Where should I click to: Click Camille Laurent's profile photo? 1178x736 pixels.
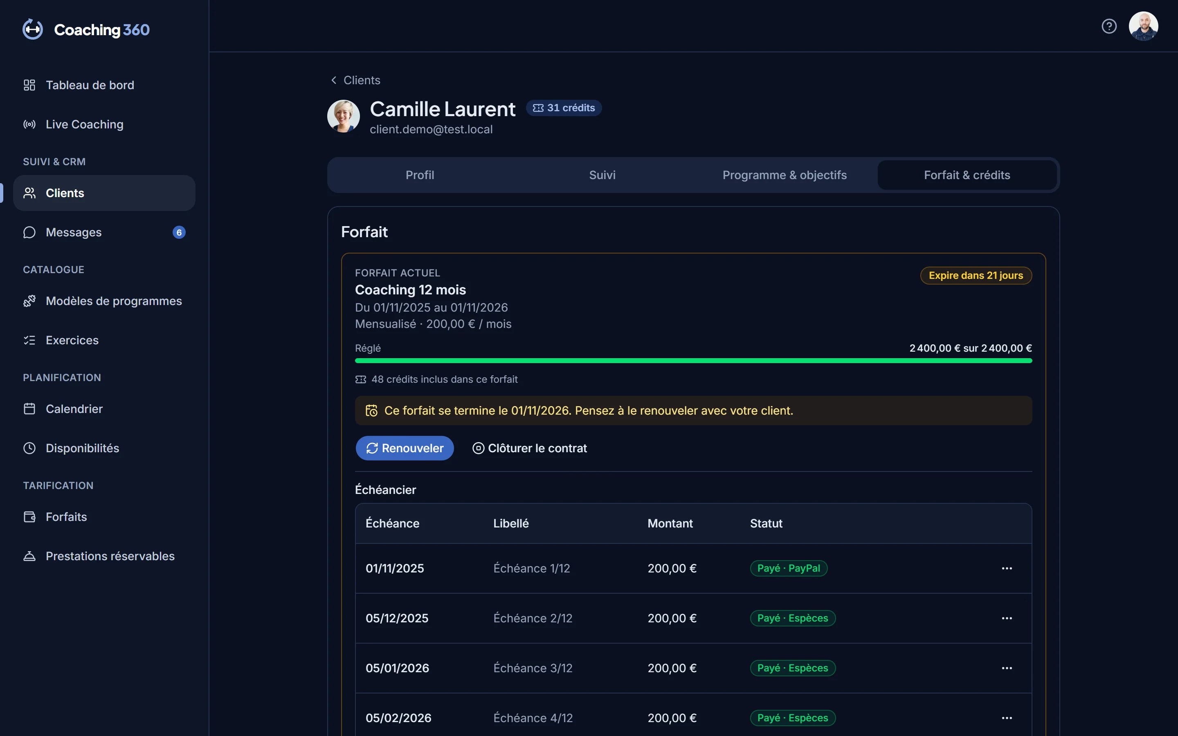coord(344,117)
